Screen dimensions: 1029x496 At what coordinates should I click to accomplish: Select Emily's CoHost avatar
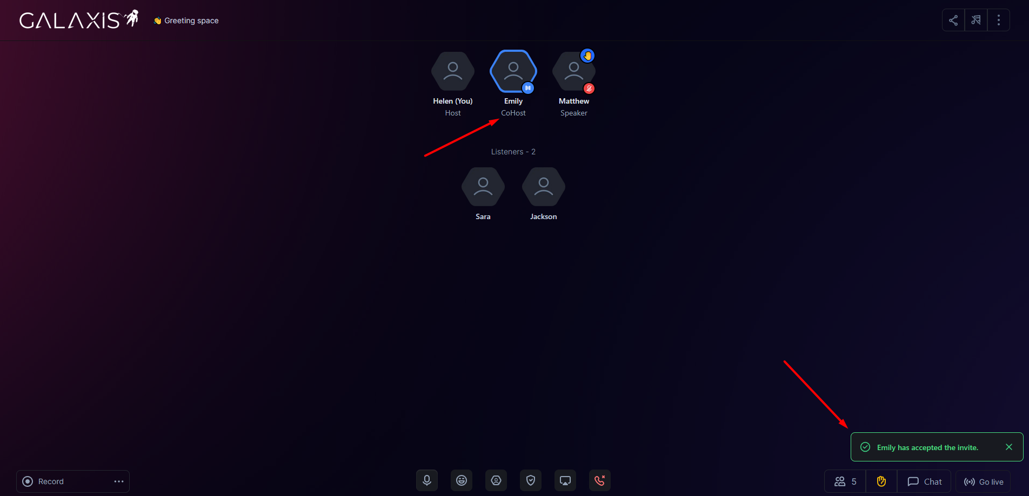513,71
